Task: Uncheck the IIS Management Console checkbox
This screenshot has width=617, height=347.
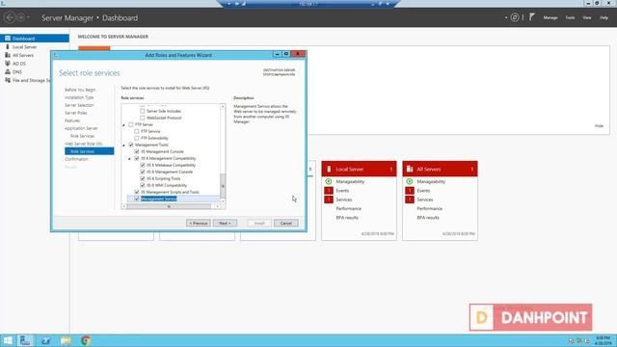Action: tap(137, 151)
